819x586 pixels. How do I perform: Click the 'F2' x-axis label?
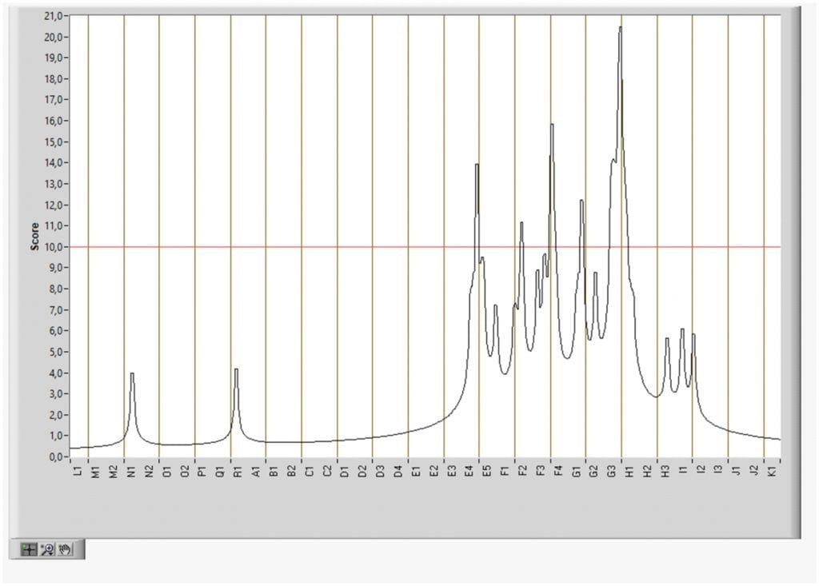click(x=523, y=471)
